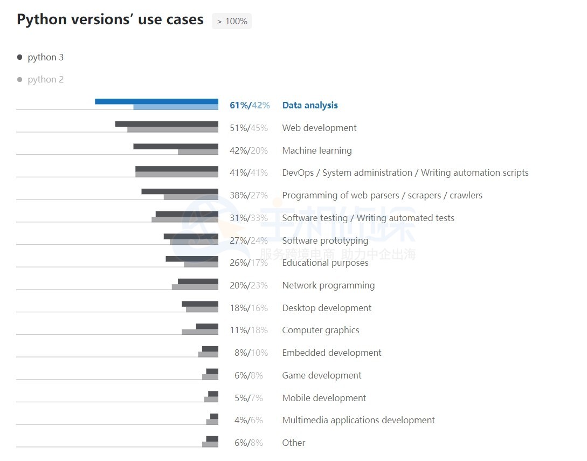The width and height of the screenshot is (587, 461).
Task: Click the Desktop development label
Action: 327,308
